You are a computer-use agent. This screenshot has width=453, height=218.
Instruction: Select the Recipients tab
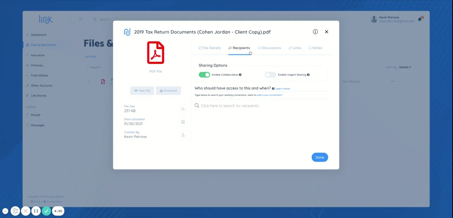[x=239, y=48]
